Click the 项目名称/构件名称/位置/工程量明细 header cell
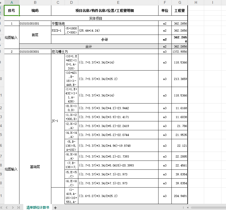The width and height of the screenshot is (226, 210). click(x=105, y=10)
